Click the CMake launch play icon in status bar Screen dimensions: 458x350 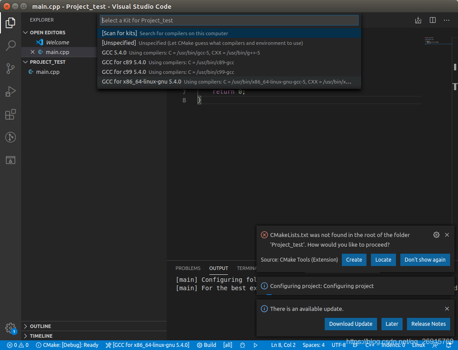256,345
